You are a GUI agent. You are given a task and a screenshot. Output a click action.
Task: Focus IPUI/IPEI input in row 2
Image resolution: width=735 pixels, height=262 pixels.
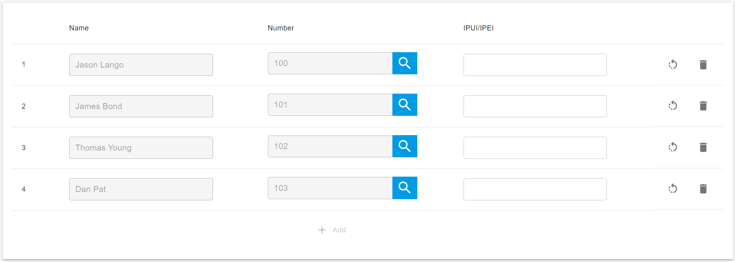point(535,106)
